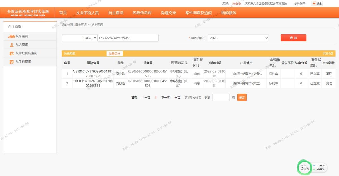This screenshot has height=176, width=339.
Task: Click the 退出 logout icon button
Action: click(317, 3)
